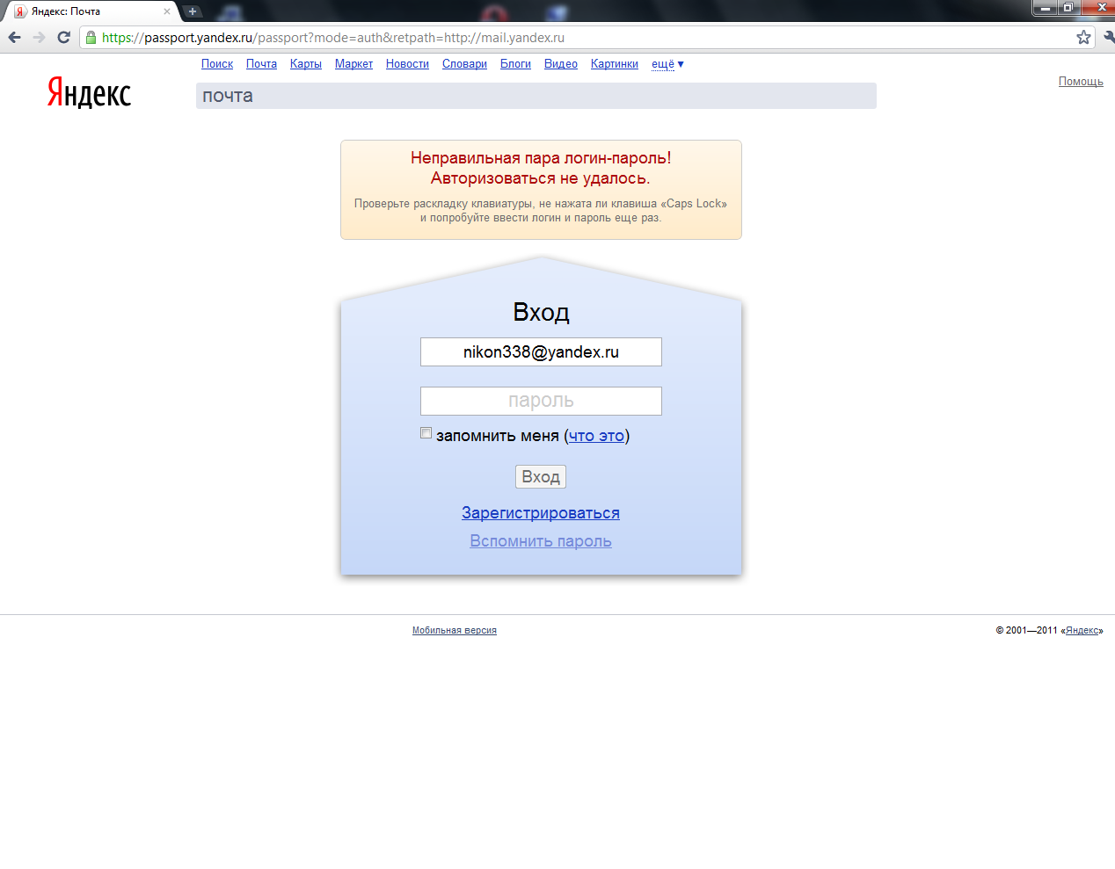The image size is (1115, 869).
Task: Click the почта service header label
Action: [228, 96]
